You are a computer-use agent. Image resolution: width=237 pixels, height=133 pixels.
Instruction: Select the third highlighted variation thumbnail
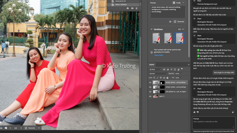pyautogui.click(x=180, y=38)
